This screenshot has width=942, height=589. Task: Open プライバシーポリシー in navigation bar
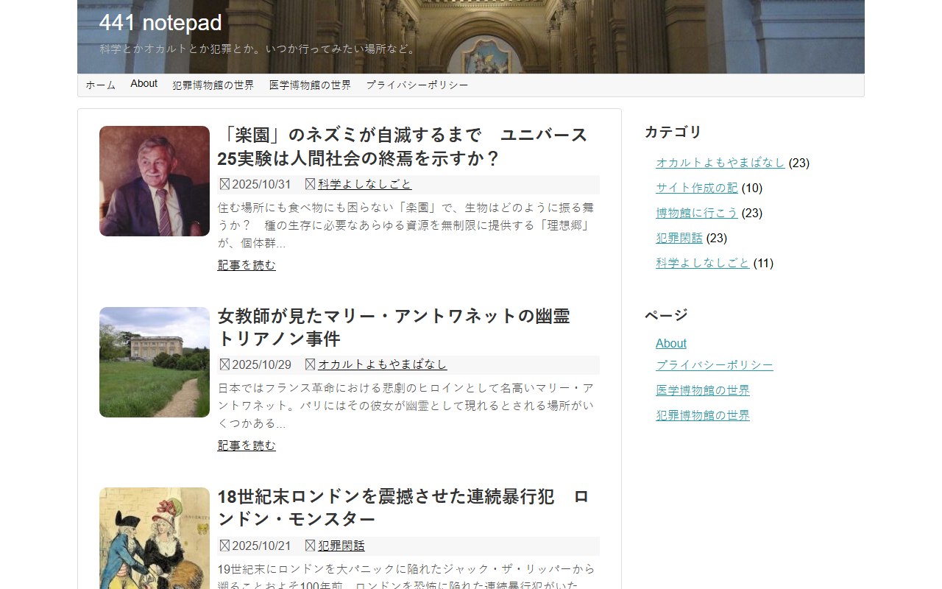point(417,85)
